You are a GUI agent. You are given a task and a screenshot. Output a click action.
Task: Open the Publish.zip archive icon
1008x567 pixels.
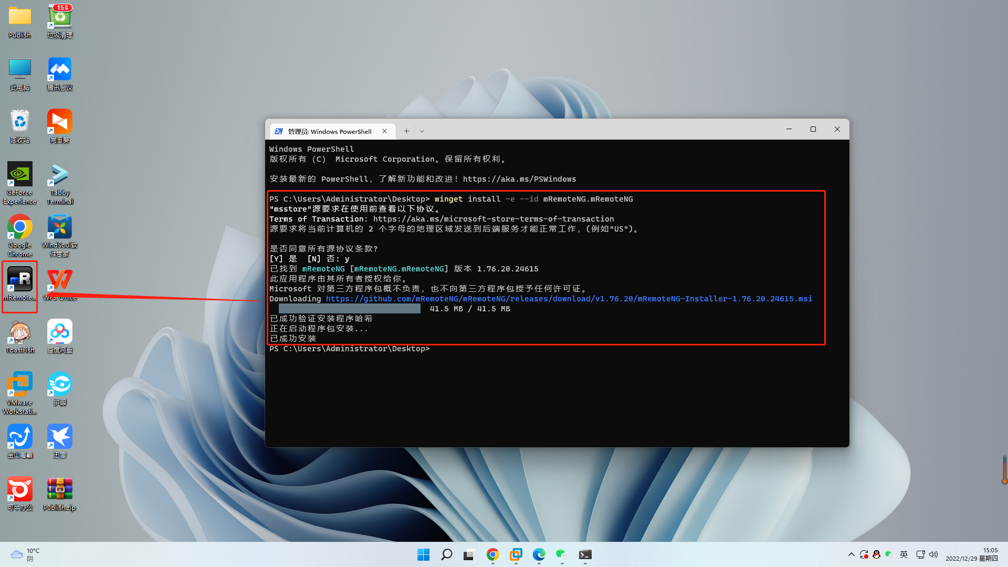tap(60, 489)
